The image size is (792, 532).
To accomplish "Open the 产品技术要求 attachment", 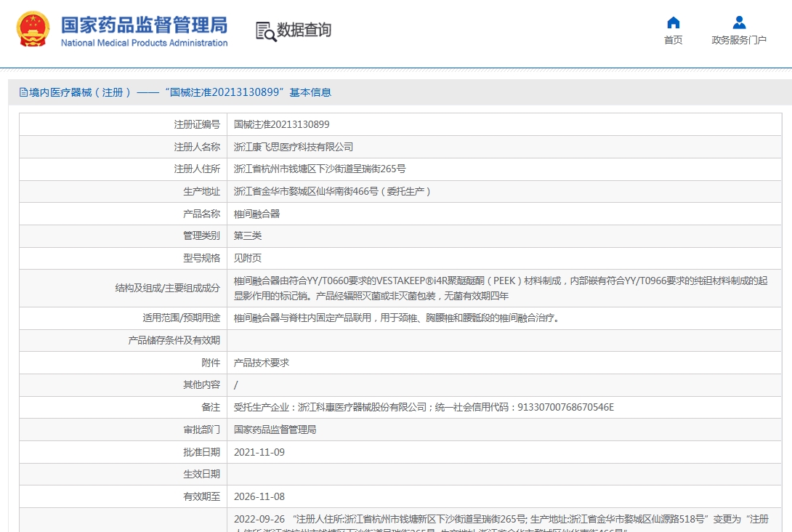I will click(261, 363).
